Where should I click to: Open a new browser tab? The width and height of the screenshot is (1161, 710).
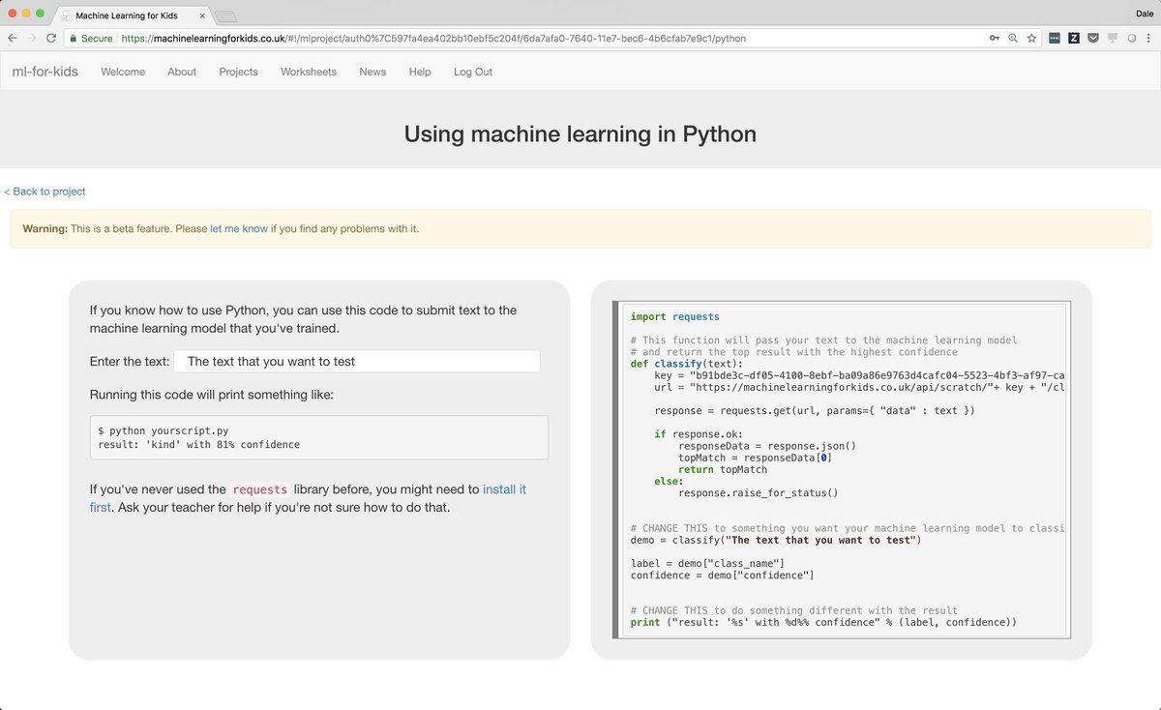pyautogui.click(x=225, y=15)
